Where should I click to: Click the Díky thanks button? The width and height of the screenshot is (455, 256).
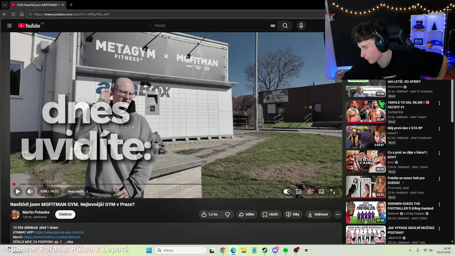[x=293, y=214]
